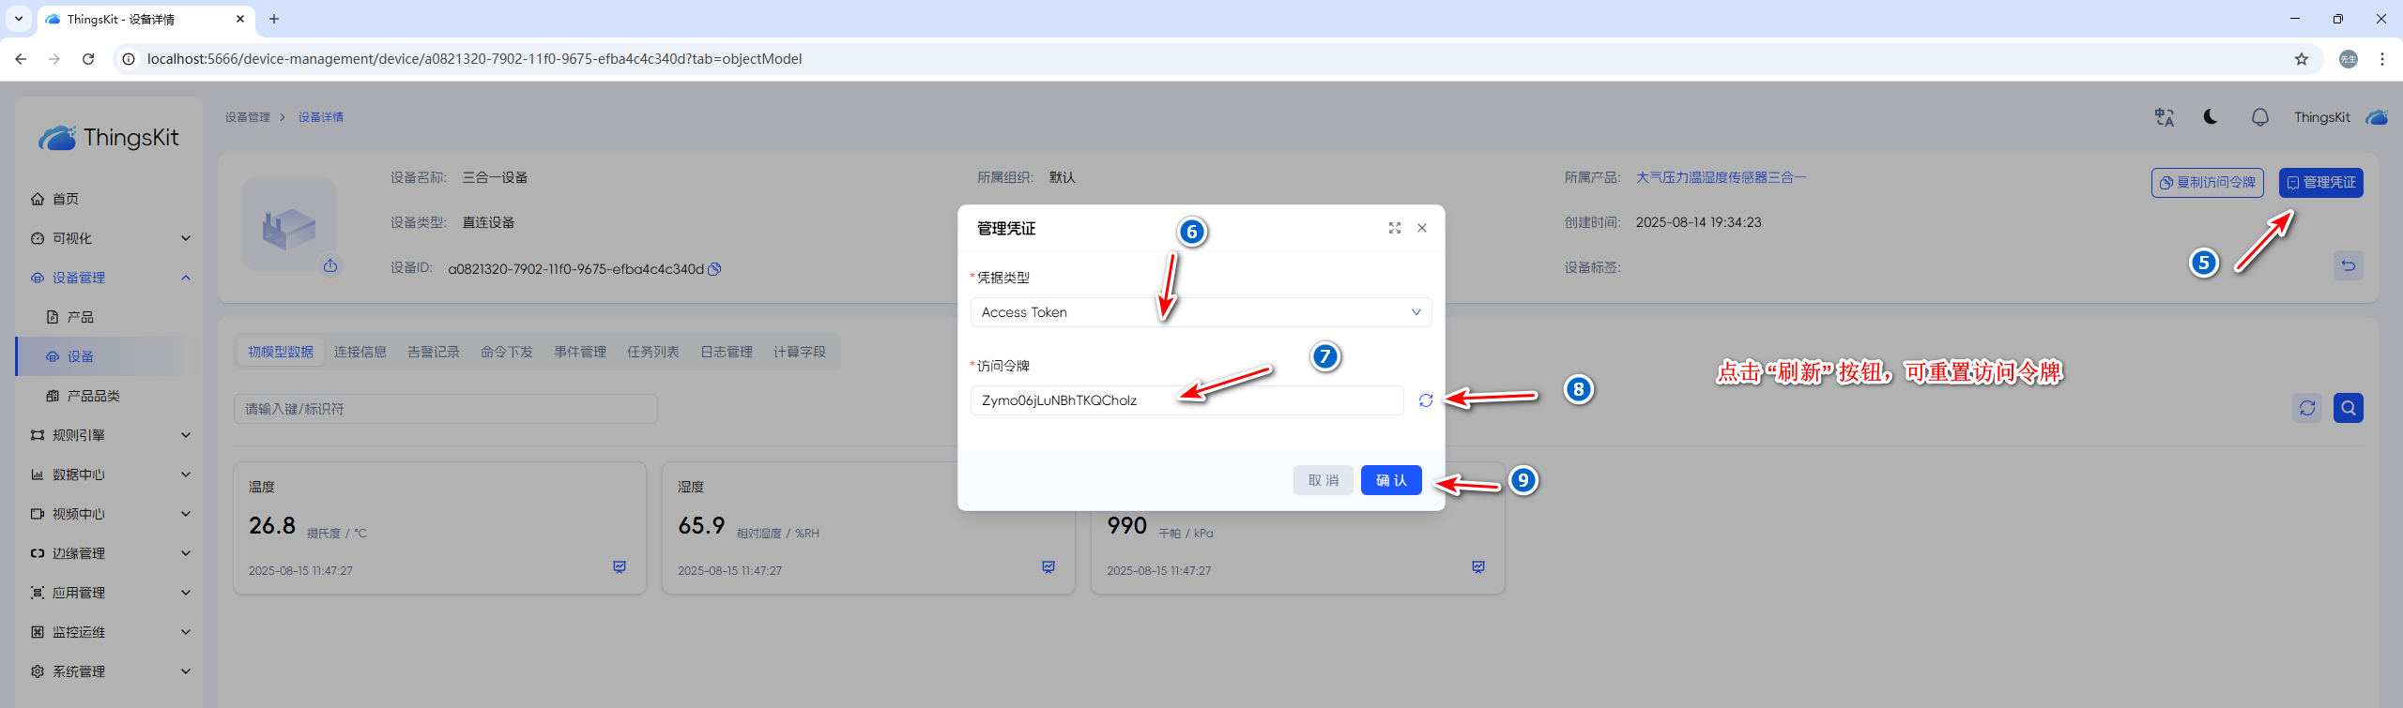Copy the device ID icon
This screenshot has height=708, width=2403.
714,269
